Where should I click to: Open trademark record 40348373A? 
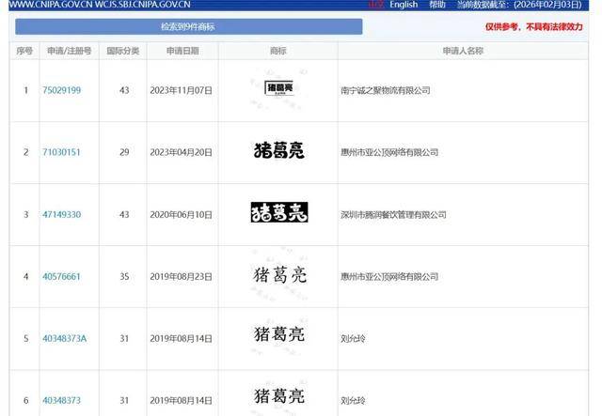[x=64, y=337]
